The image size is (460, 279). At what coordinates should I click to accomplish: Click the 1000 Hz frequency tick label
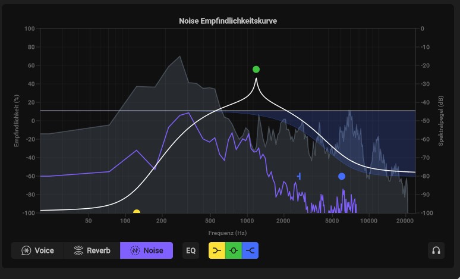pos(248,221)
